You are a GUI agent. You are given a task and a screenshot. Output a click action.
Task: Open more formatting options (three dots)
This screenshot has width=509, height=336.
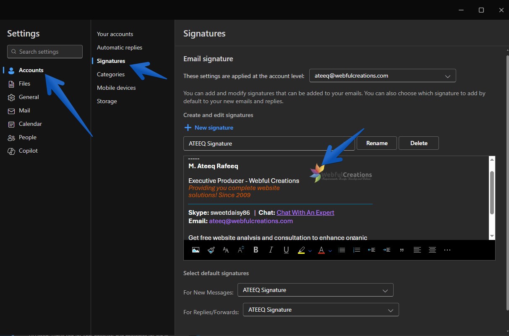pos(447,250)
